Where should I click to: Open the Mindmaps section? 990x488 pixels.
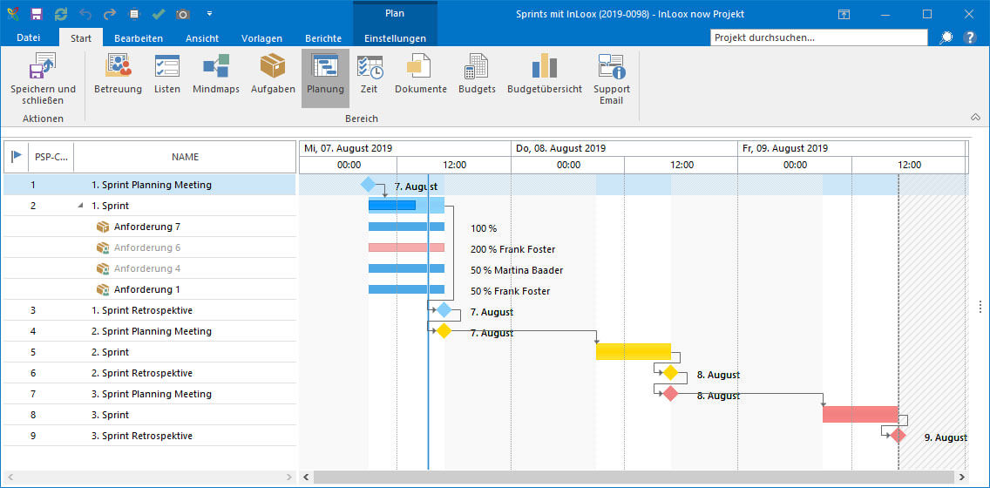tap(216, 74)
